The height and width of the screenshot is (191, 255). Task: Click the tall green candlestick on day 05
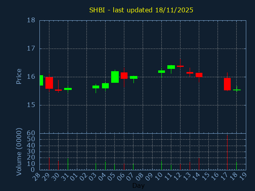[x=115, y=77]
